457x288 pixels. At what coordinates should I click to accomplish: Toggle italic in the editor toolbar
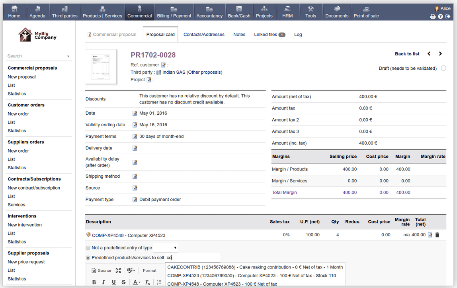(x=104, y=282)
